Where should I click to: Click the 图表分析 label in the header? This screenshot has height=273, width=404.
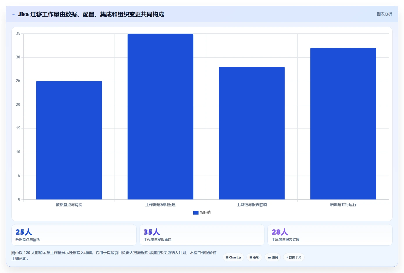(x=384, y=14)
